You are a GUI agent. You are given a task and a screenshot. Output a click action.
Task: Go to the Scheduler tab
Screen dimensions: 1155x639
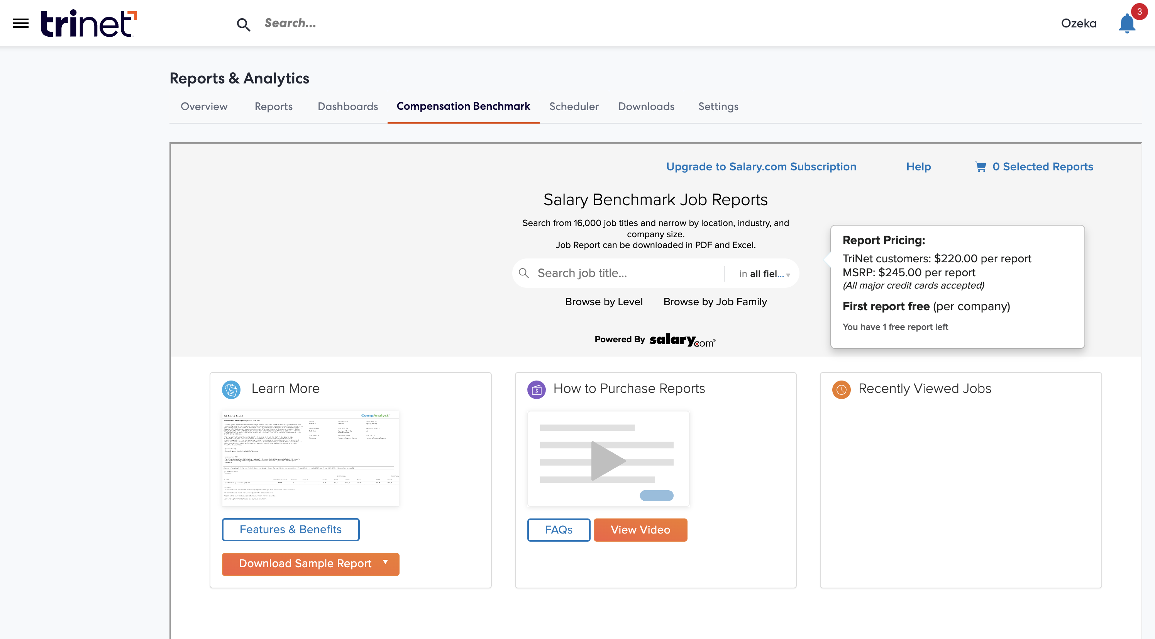(x=574, y=106)
